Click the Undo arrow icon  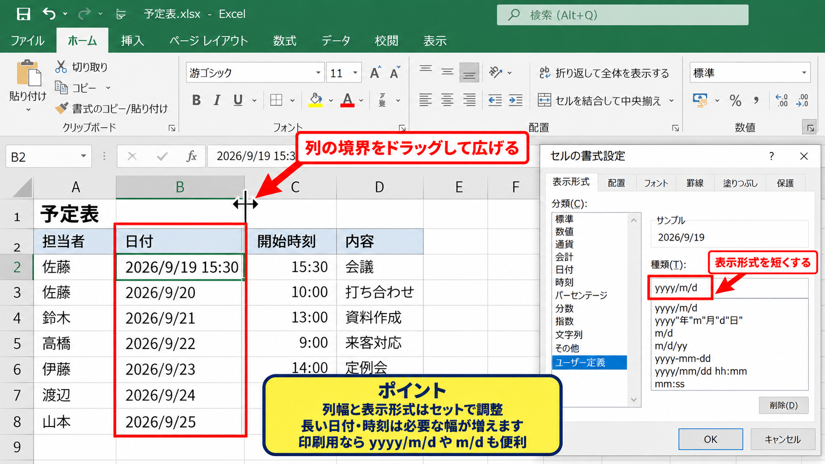49,13
